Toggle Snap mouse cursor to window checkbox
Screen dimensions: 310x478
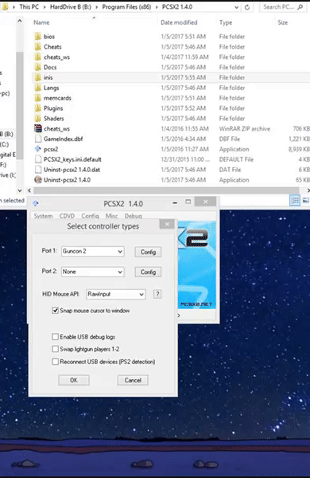(55, 311)
